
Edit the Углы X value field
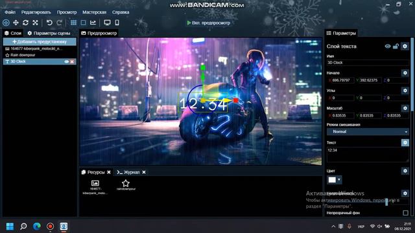343,98
